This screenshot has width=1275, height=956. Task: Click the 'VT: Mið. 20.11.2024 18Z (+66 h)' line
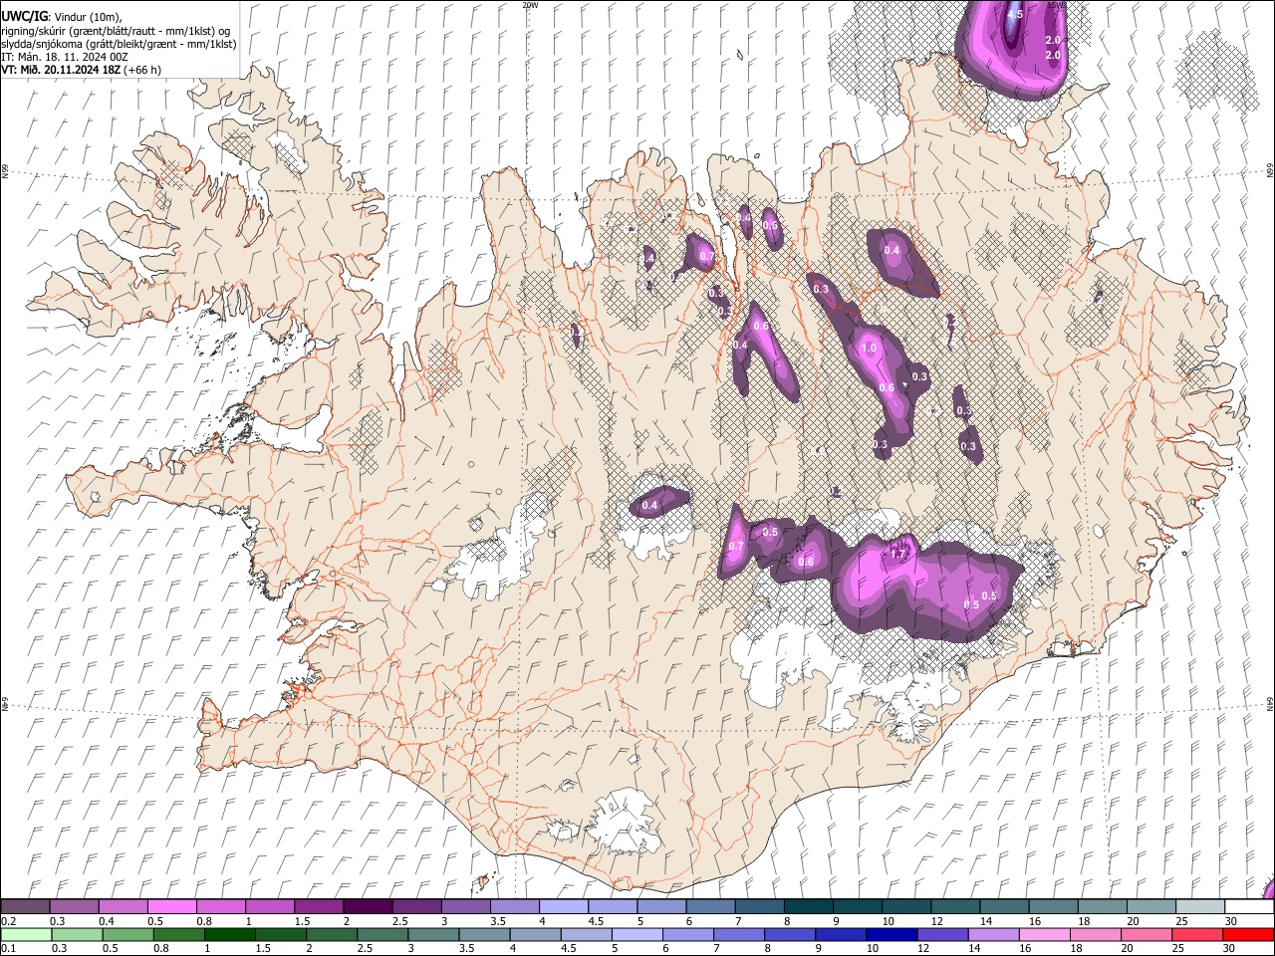pyautogui.click(x=82, y=70)
